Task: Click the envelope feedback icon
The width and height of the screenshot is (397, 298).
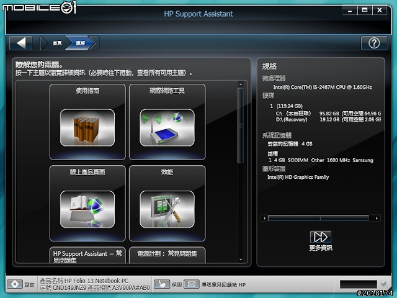Action: tap(192, 284)
